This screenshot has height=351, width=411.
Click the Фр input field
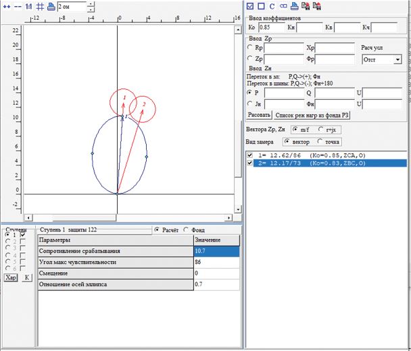coord(335,59)
